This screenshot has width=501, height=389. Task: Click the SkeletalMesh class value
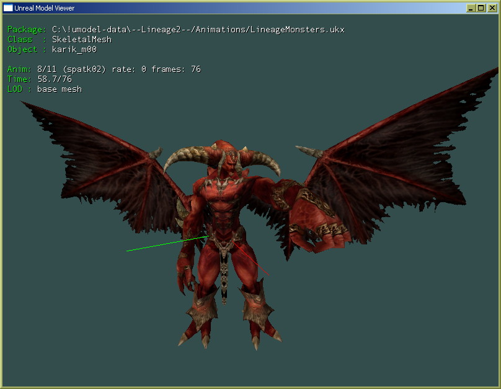(x=82, y=40)
